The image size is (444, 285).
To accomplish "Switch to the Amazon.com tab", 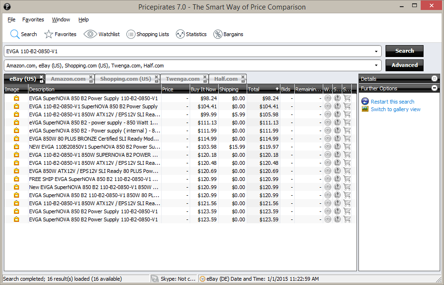I will click(x=68, y=79).
